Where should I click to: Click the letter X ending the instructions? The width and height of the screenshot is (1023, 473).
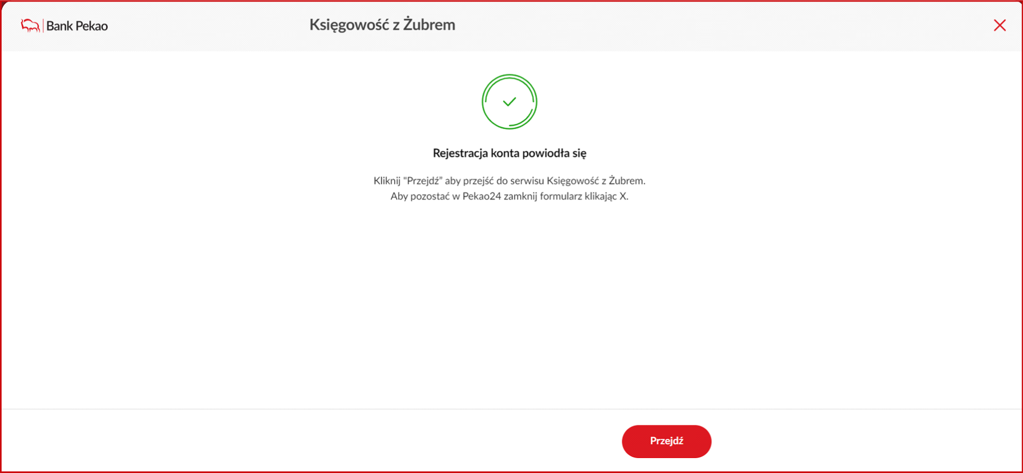pos(623,196)
